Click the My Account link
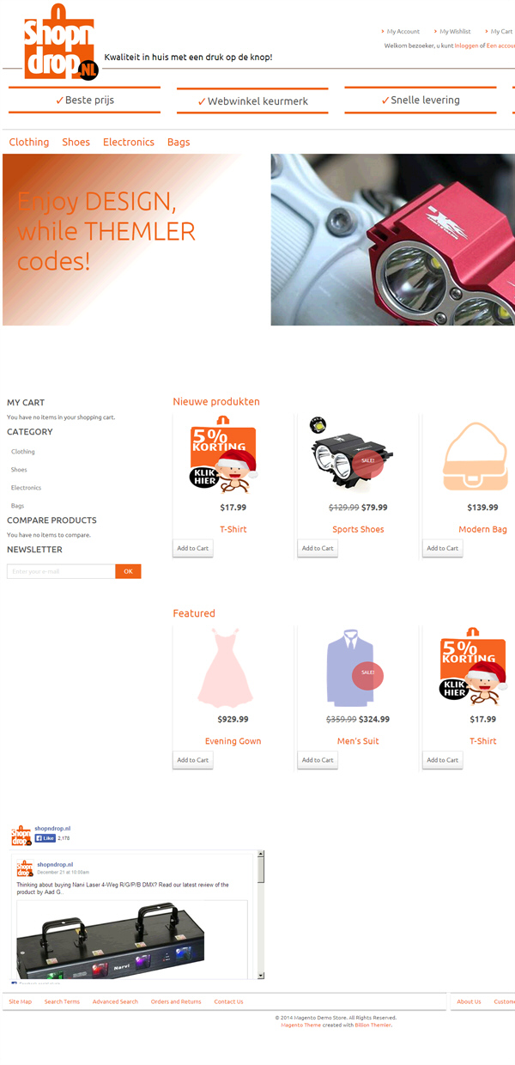This screenshot has height=1065, width=515. pos(403,31)
